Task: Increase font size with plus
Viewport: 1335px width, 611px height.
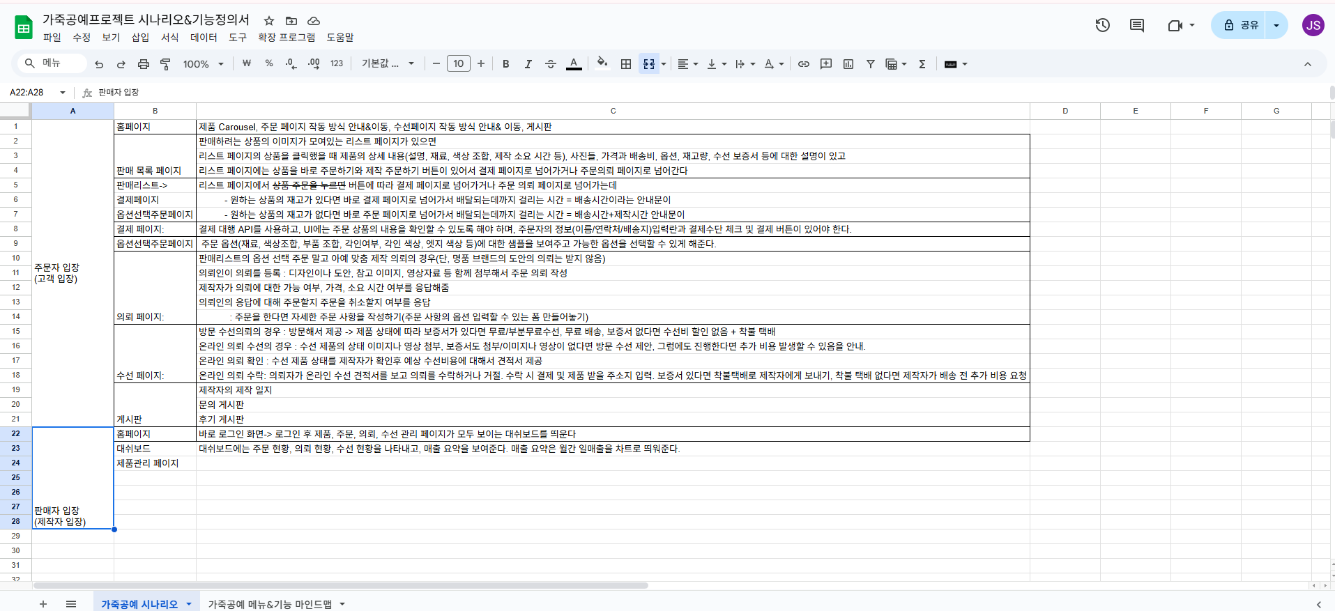Action: tap(481, 63)
